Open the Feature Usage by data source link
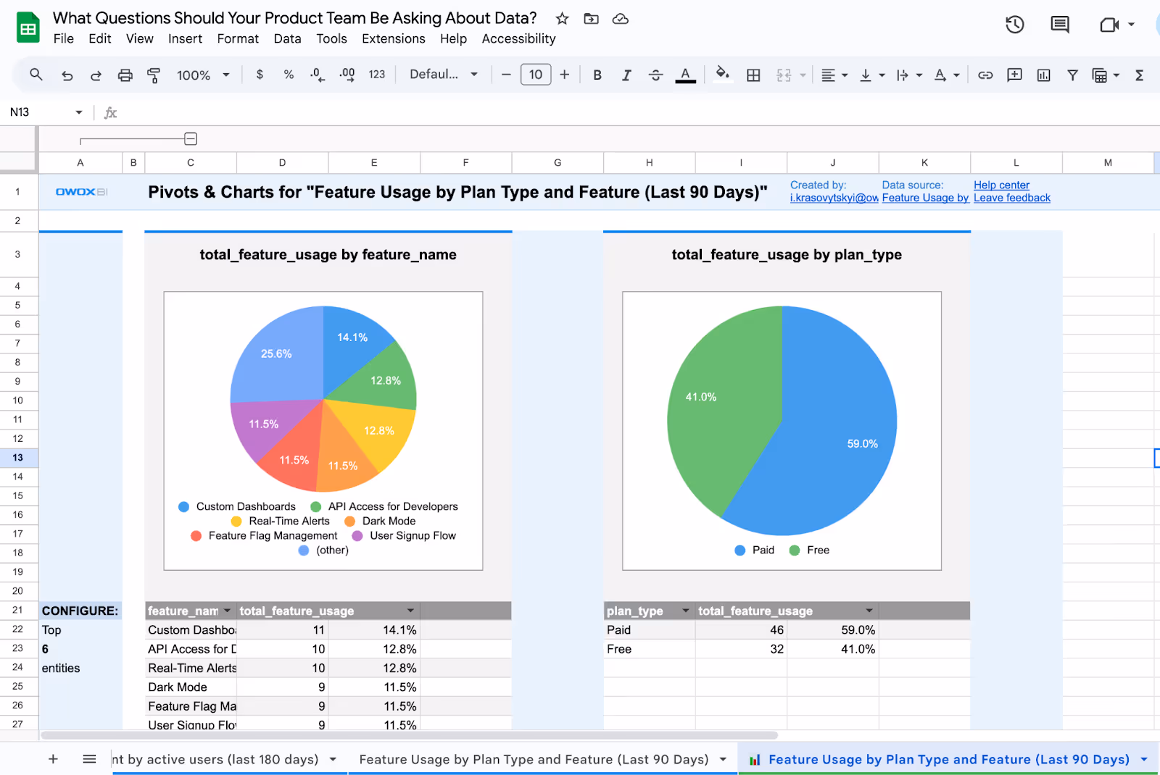The width and height of the screenshot is (1160, 775). point(925,198)
